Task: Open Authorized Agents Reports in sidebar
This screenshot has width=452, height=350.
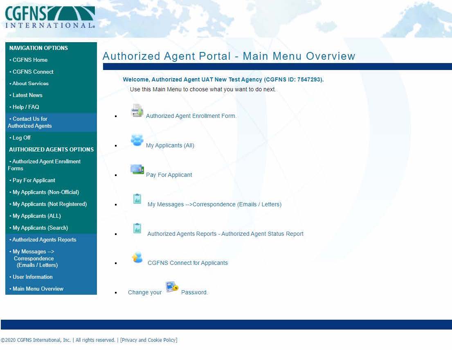Action: click(44, 239)
